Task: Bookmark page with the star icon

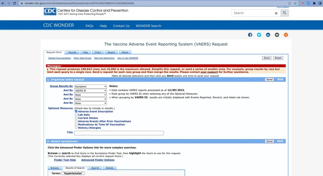Action: point(295,3)
